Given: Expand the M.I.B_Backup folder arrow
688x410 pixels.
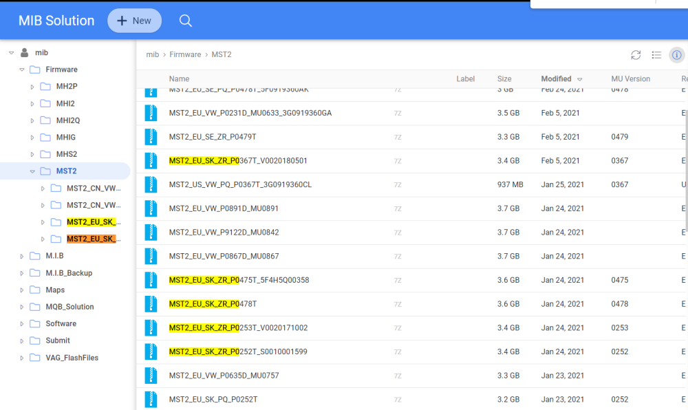Looking at the screenshot, I should click(22, 273).
